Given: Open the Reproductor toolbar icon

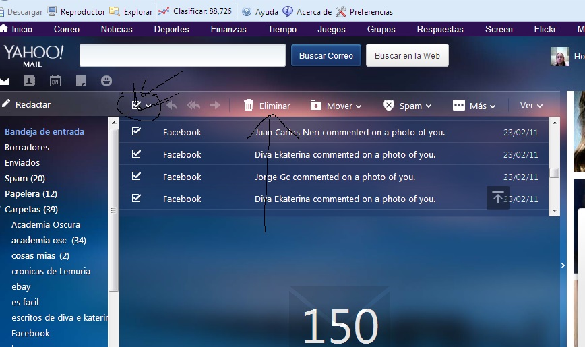Looking at the screenshot, I should coord(53,11).
